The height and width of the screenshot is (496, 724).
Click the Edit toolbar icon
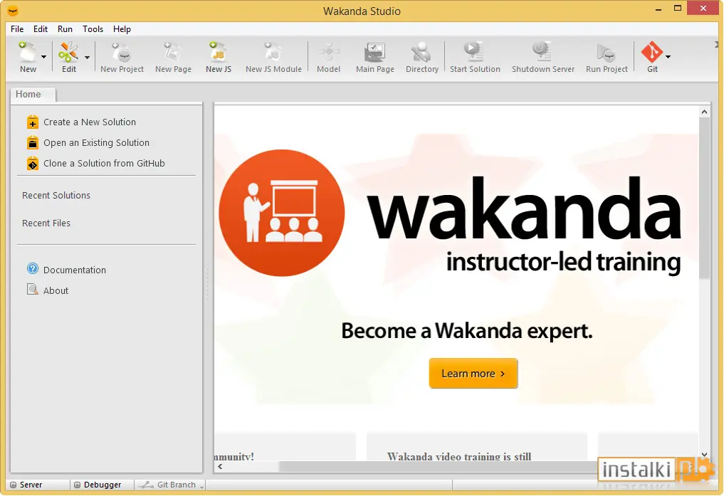(x=68, y=52)
